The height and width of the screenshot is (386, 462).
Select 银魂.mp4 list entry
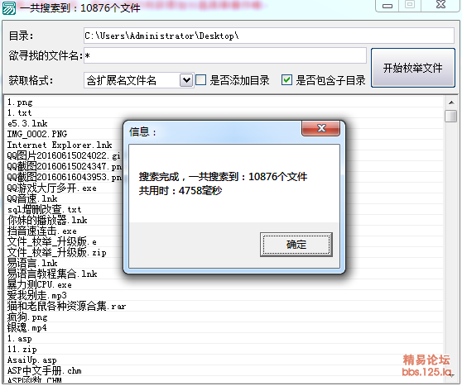pyautogui.click(x=26, y=328)
